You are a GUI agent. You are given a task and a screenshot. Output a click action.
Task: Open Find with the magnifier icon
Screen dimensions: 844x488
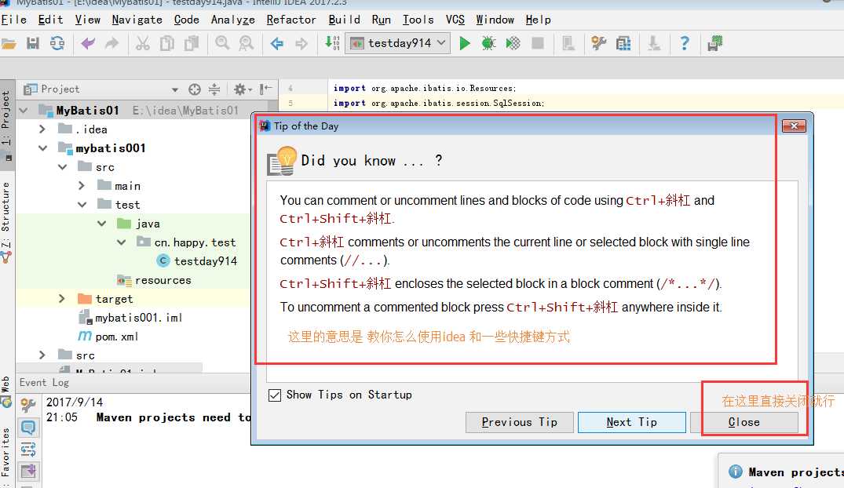(222, 43)
